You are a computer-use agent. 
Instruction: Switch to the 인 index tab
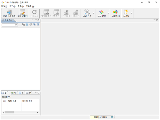[x=14, y=93]
